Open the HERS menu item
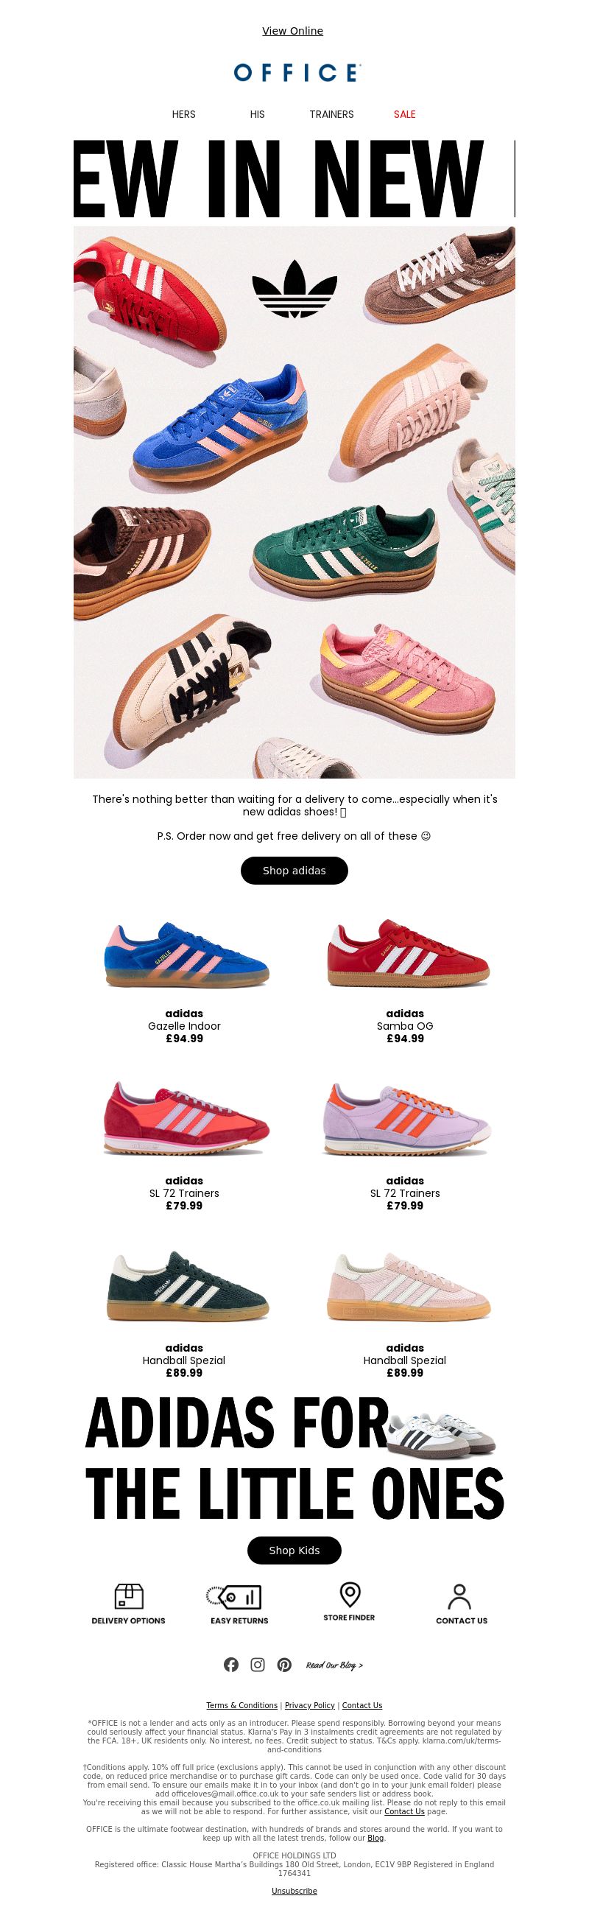The height and width of the screenshot is (1907, 589). pyautogui.click(x=183, y=114)
